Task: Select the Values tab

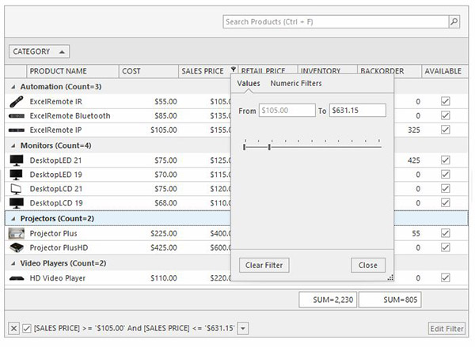Action: point(249,84)
